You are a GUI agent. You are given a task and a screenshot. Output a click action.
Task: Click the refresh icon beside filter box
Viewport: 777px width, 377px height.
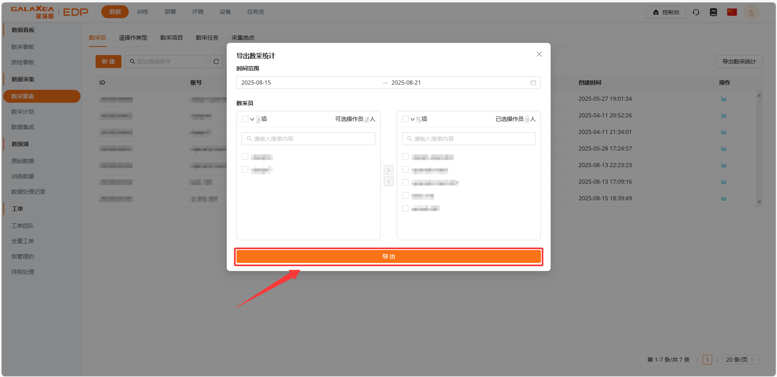coord(216,61)
